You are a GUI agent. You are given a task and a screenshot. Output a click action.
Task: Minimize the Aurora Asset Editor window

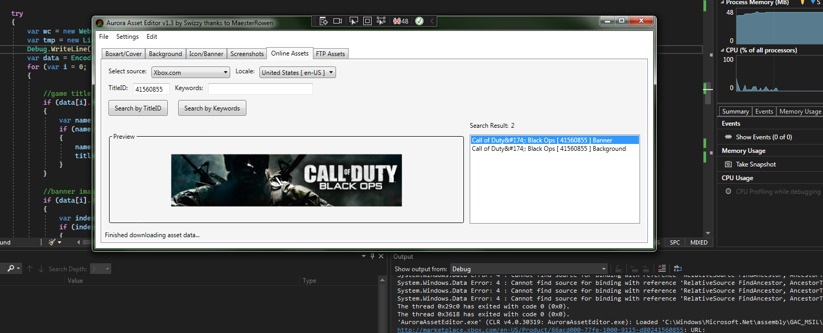point(608,21)
